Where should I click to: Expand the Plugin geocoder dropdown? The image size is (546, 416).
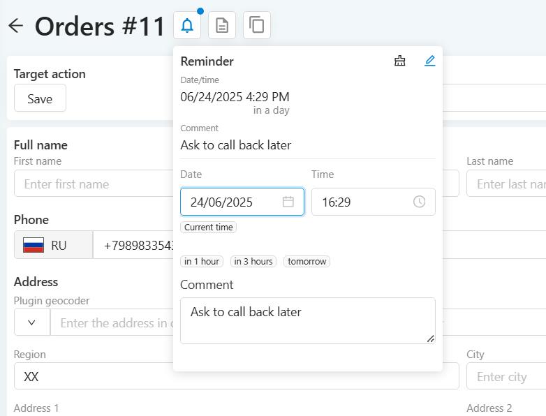coord(32,322)
